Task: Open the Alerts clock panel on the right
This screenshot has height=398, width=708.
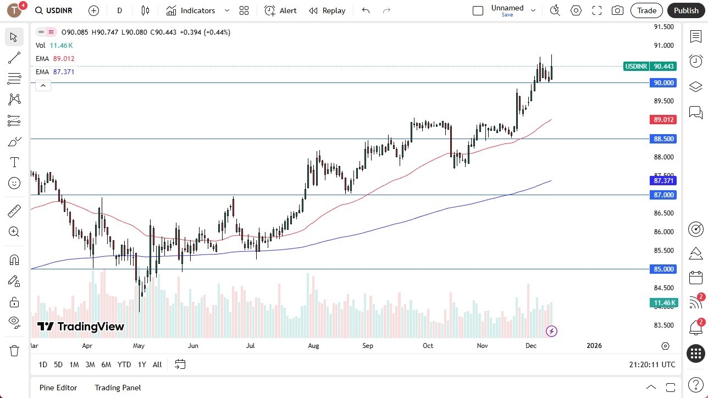Action: [695, 61]
